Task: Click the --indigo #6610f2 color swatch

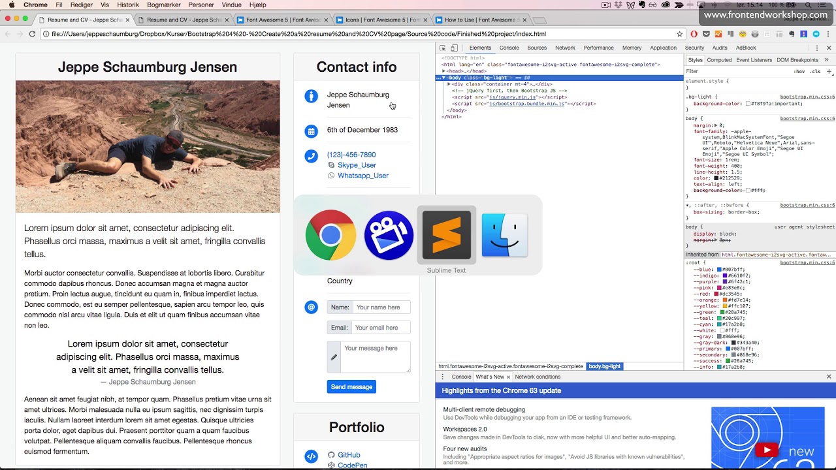Action: [x=725, y=275]
